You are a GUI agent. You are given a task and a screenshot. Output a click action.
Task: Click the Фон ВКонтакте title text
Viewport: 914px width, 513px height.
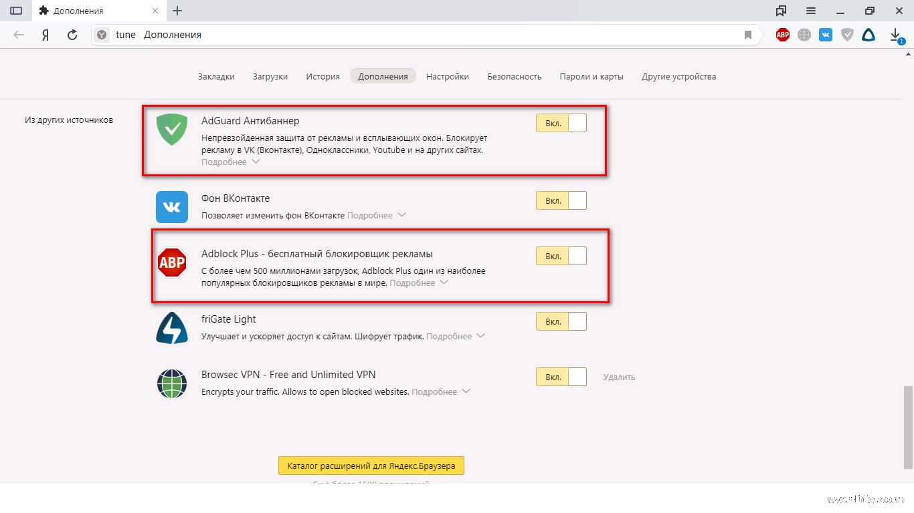[236, 198]
